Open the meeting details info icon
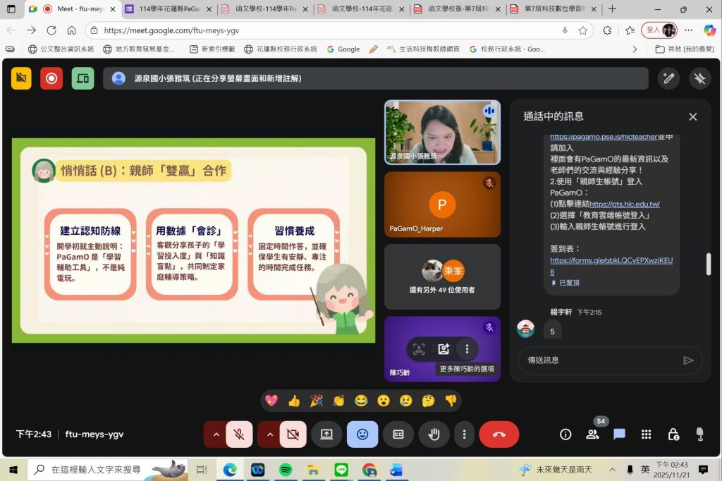Image resolution: width=722 pixels, height=481 pixels. [565, 434]
